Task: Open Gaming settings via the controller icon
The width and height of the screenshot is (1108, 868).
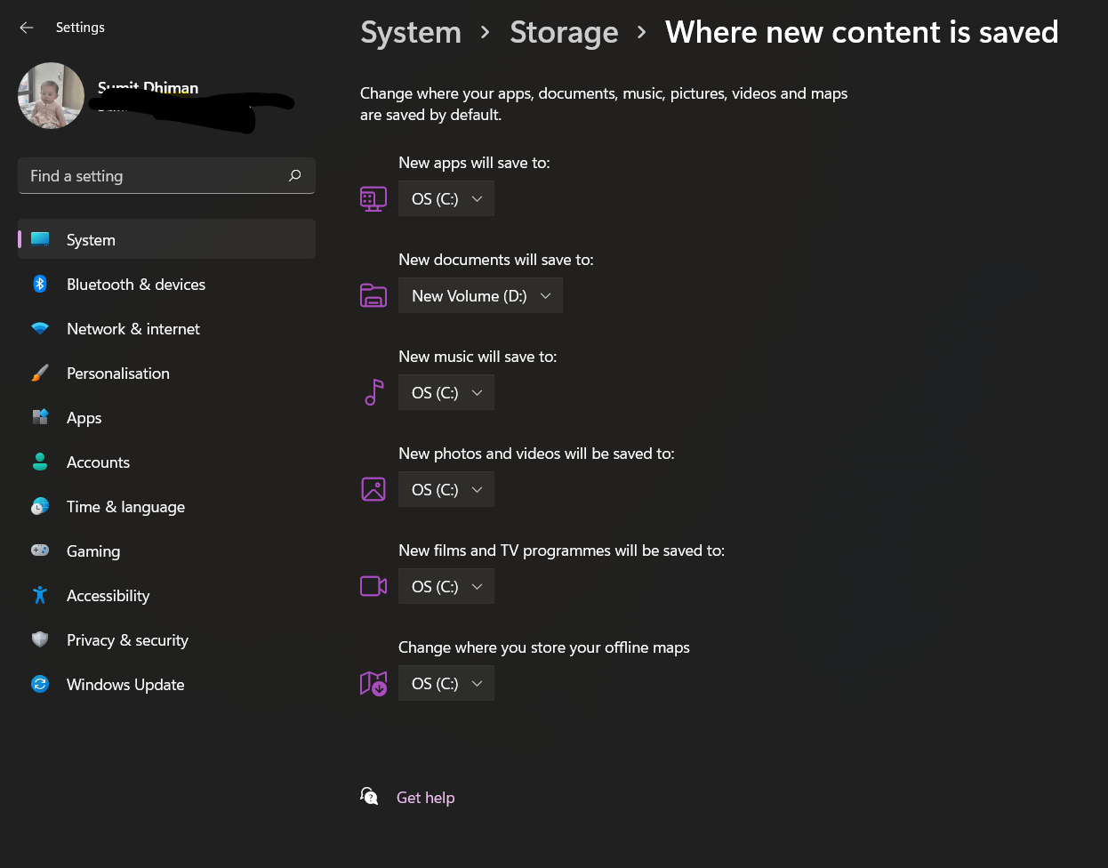Action: pyautogui.click(x=40, y=551)
